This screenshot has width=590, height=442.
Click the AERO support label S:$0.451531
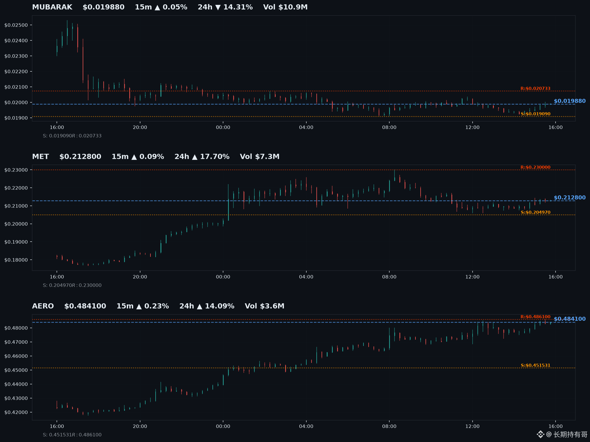[x=535, y=365]
